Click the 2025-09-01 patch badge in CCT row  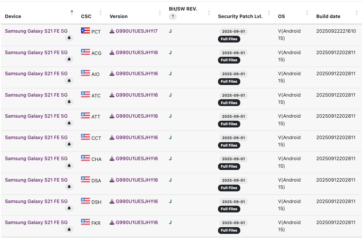click(233, 138)
